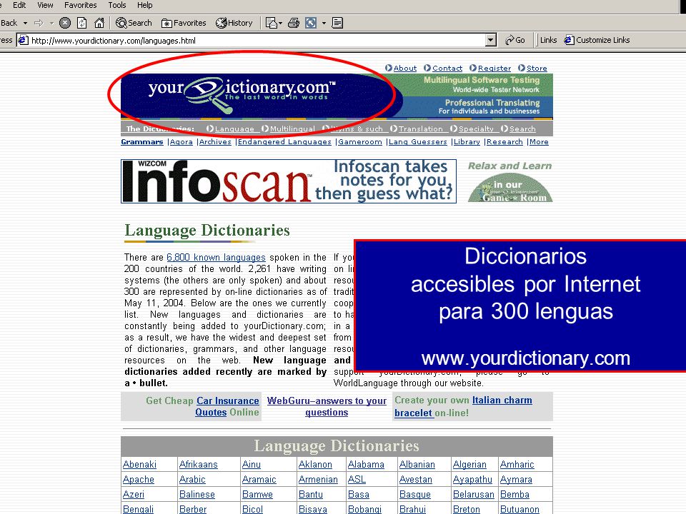Expand the Edit button dropdown arrow
This screenshot has width=686, height=514.
(324, 23)
